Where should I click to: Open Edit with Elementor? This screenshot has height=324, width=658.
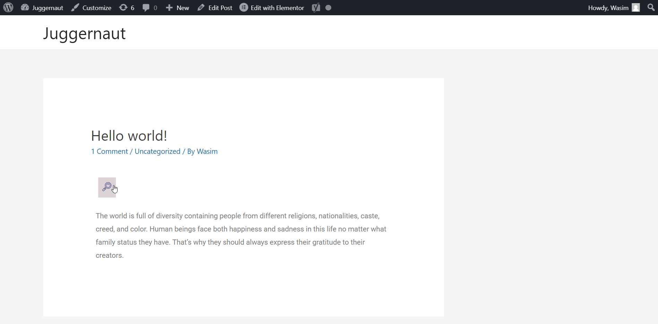[272, 8]
